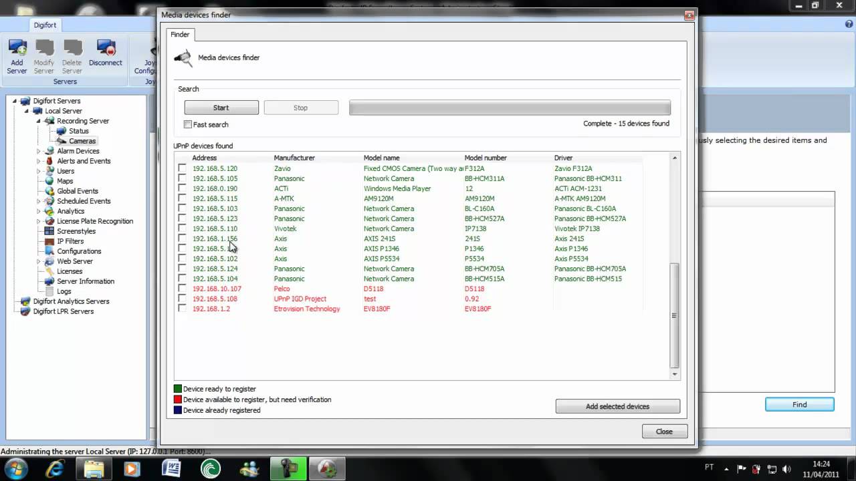Open the Maps globe icon

coord(49,181)
